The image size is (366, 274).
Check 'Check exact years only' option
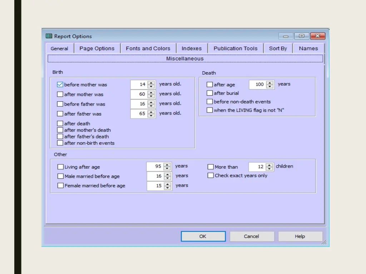211,176
